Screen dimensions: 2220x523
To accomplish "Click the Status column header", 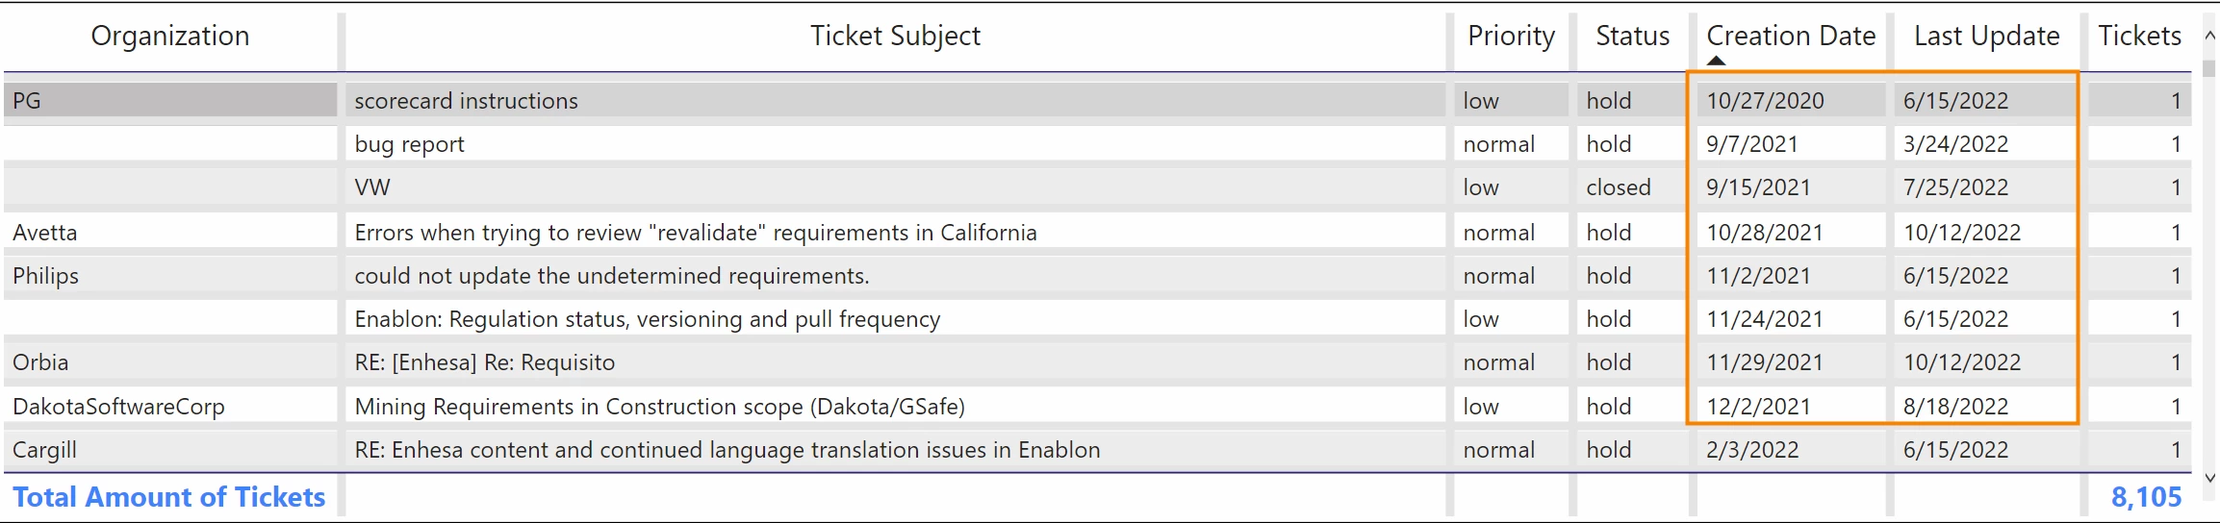I will 1632,37.
